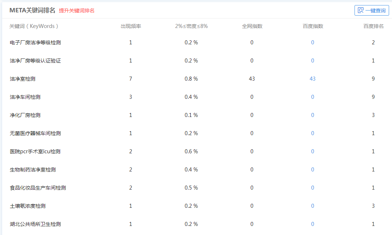Click Baidu rank 9 for 洁净室检测
Screen dimensions: 392x235
(373, 79)
